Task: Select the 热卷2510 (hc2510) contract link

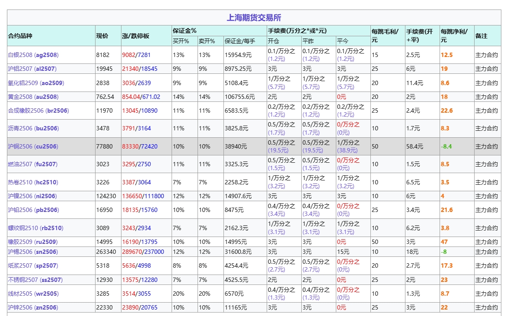Action: 33,183
